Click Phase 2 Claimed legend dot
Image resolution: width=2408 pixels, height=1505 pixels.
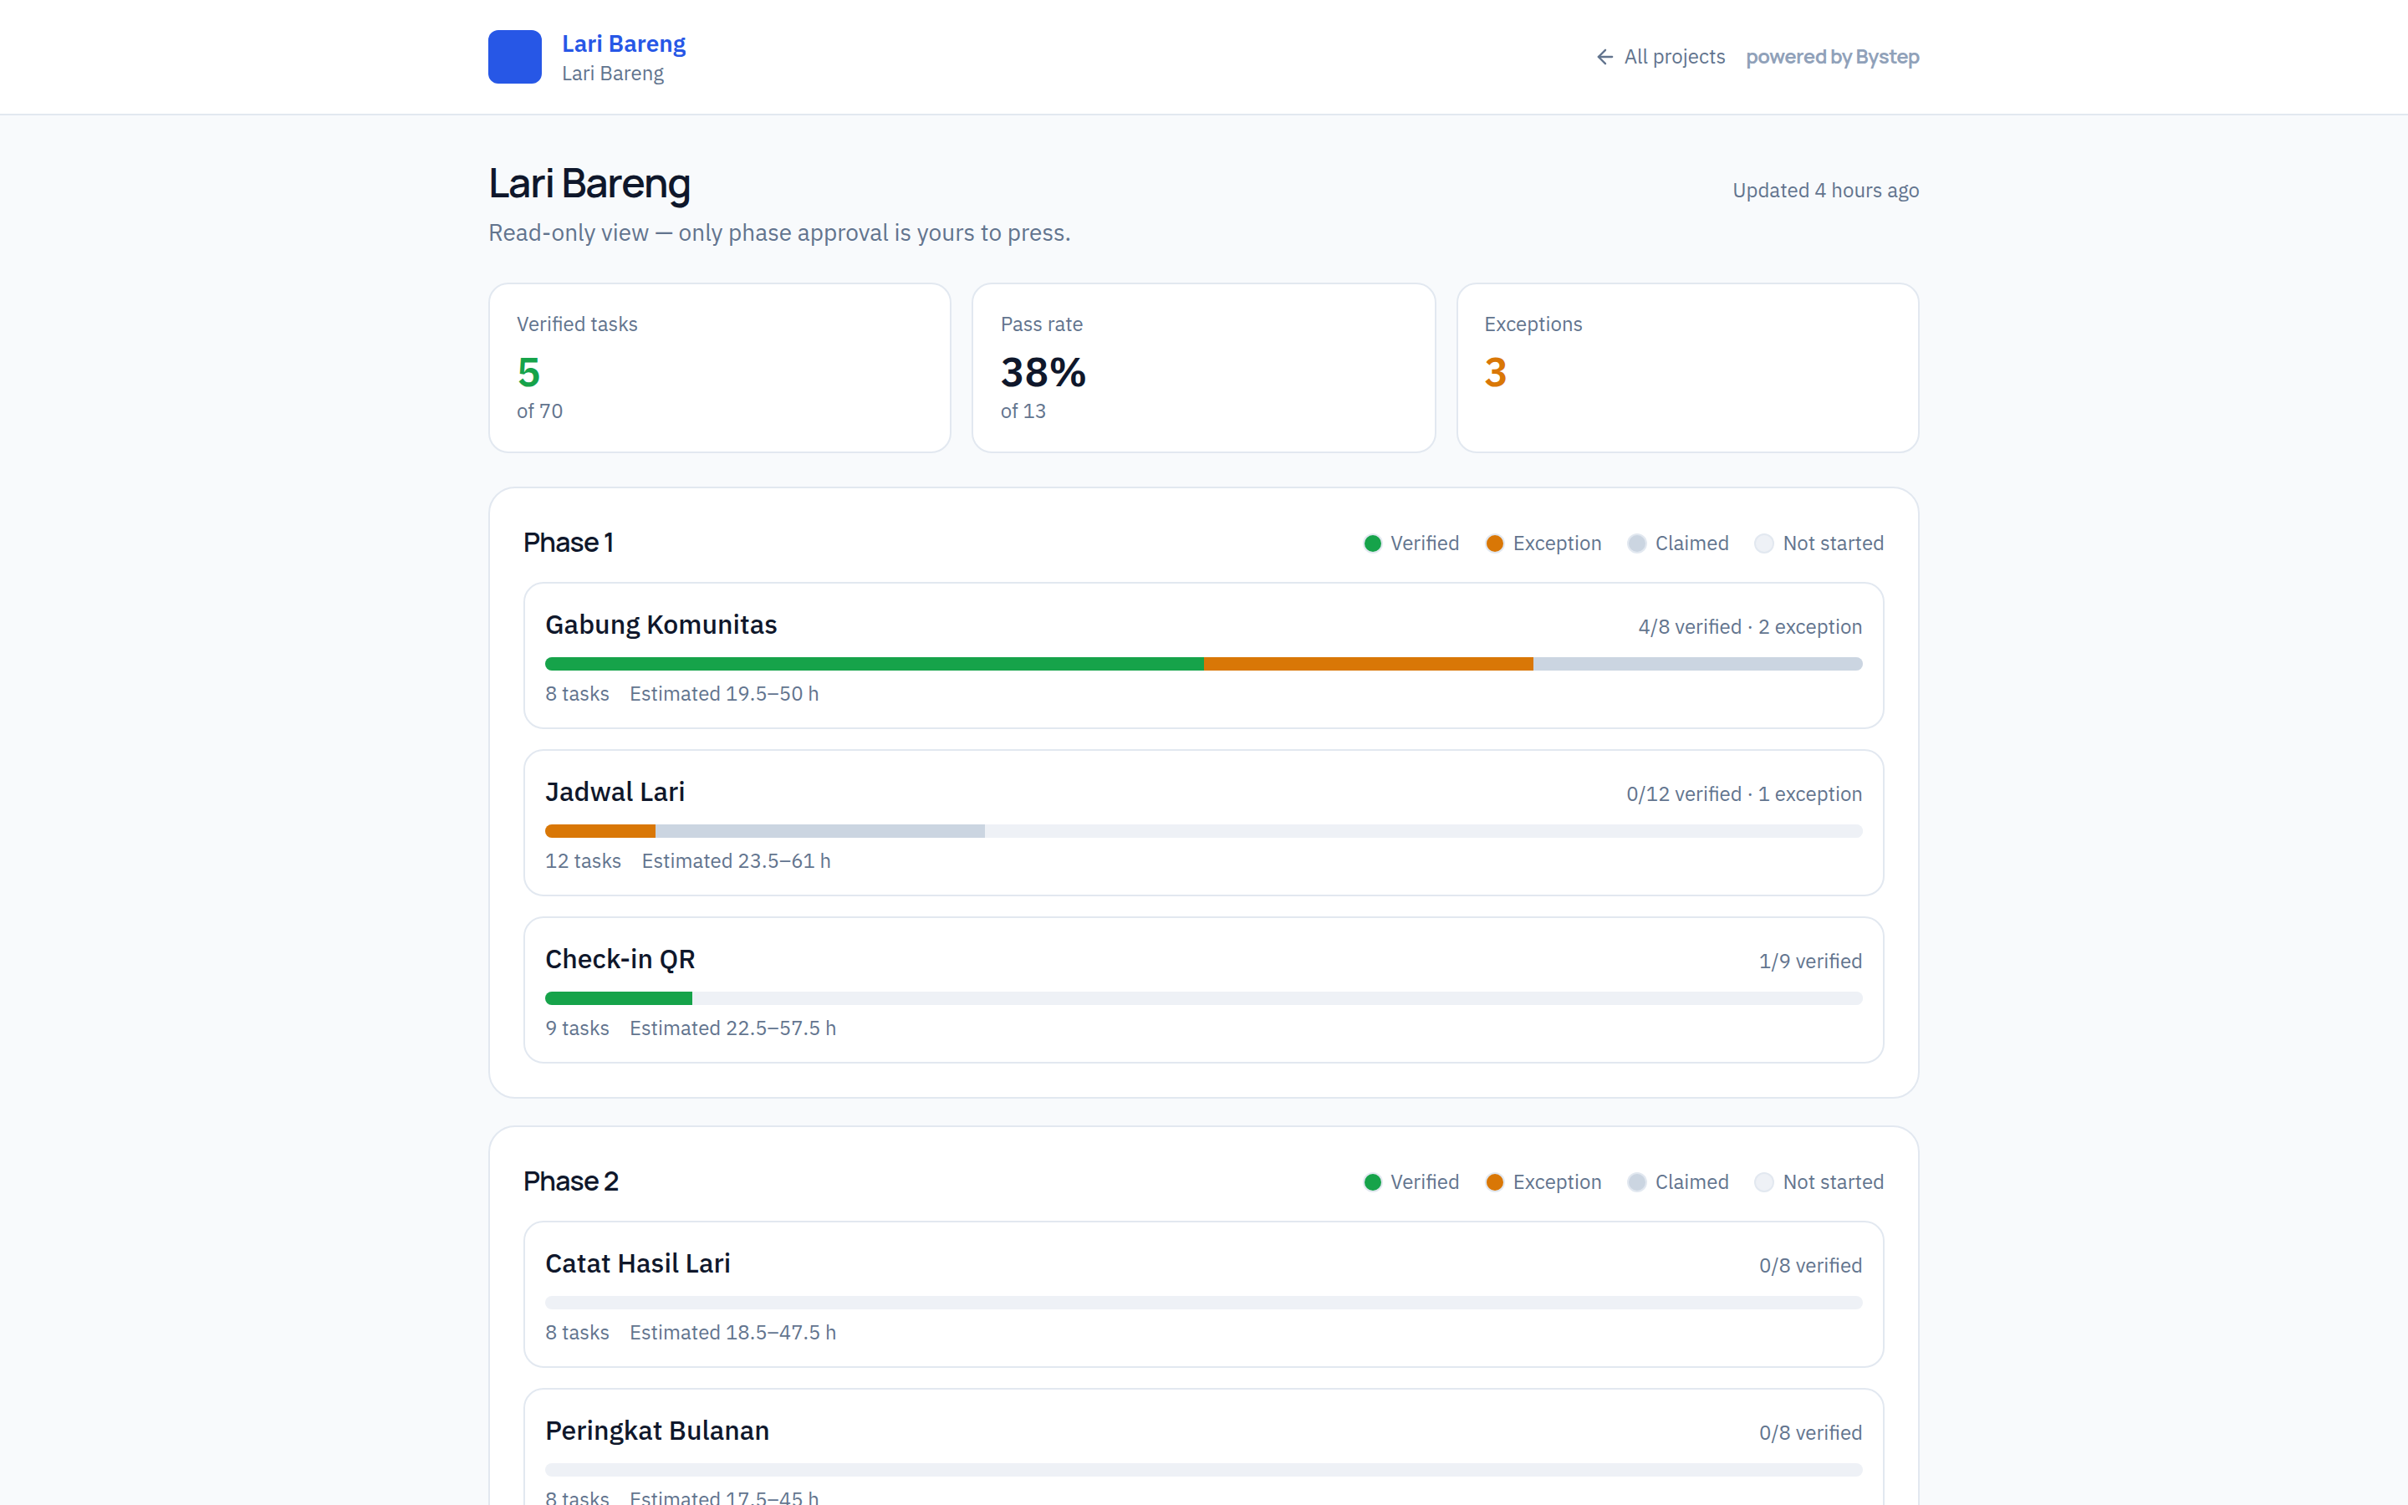point(1637,1182)
